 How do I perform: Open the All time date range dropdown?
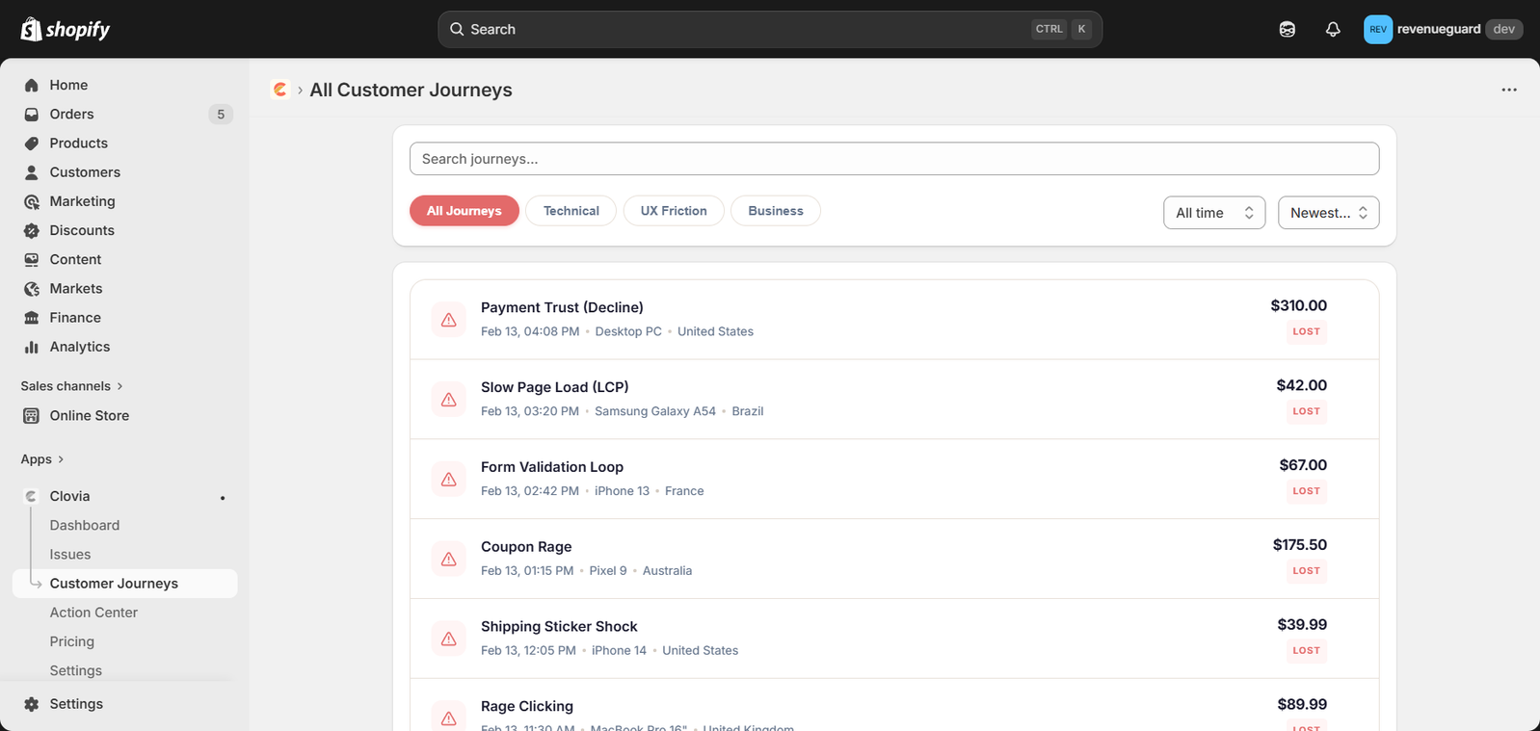[x=1214, y=213]
